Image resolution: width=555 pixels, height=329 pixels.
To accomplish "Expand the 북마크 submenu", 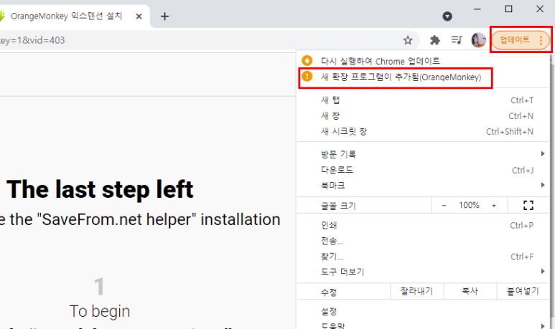I will pyautogui.click(x=423, y=186).
